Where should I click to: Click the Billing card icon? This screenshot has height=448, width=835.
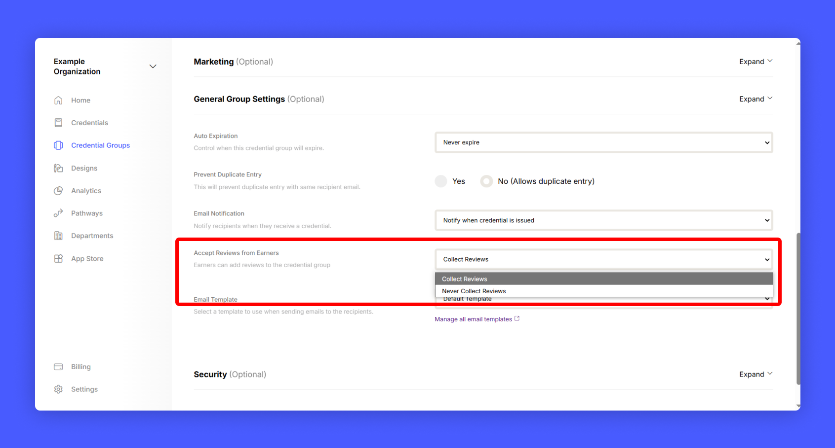pos(58,367)
